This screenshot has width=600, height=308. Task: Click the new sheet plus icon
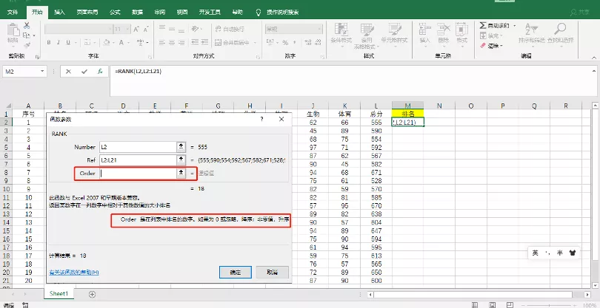point(92,294)
